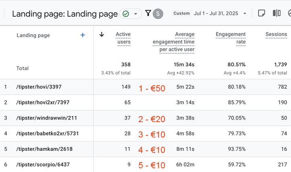Click the 8m 11s engagement time cell
The image size is (291, 172).
pyautogui.click(x=185, y=149)
